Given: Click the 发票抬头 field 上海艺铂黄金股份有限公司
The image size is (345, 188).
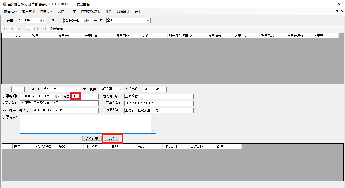Looking at the screenshot, I should tap(59, 103).
